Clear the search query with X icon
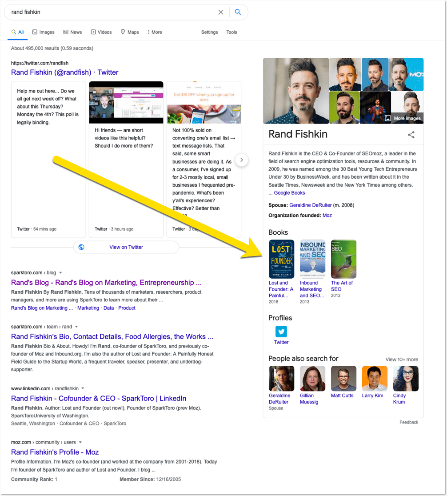Viewport: 447px width, 496px height. [221, 12]
